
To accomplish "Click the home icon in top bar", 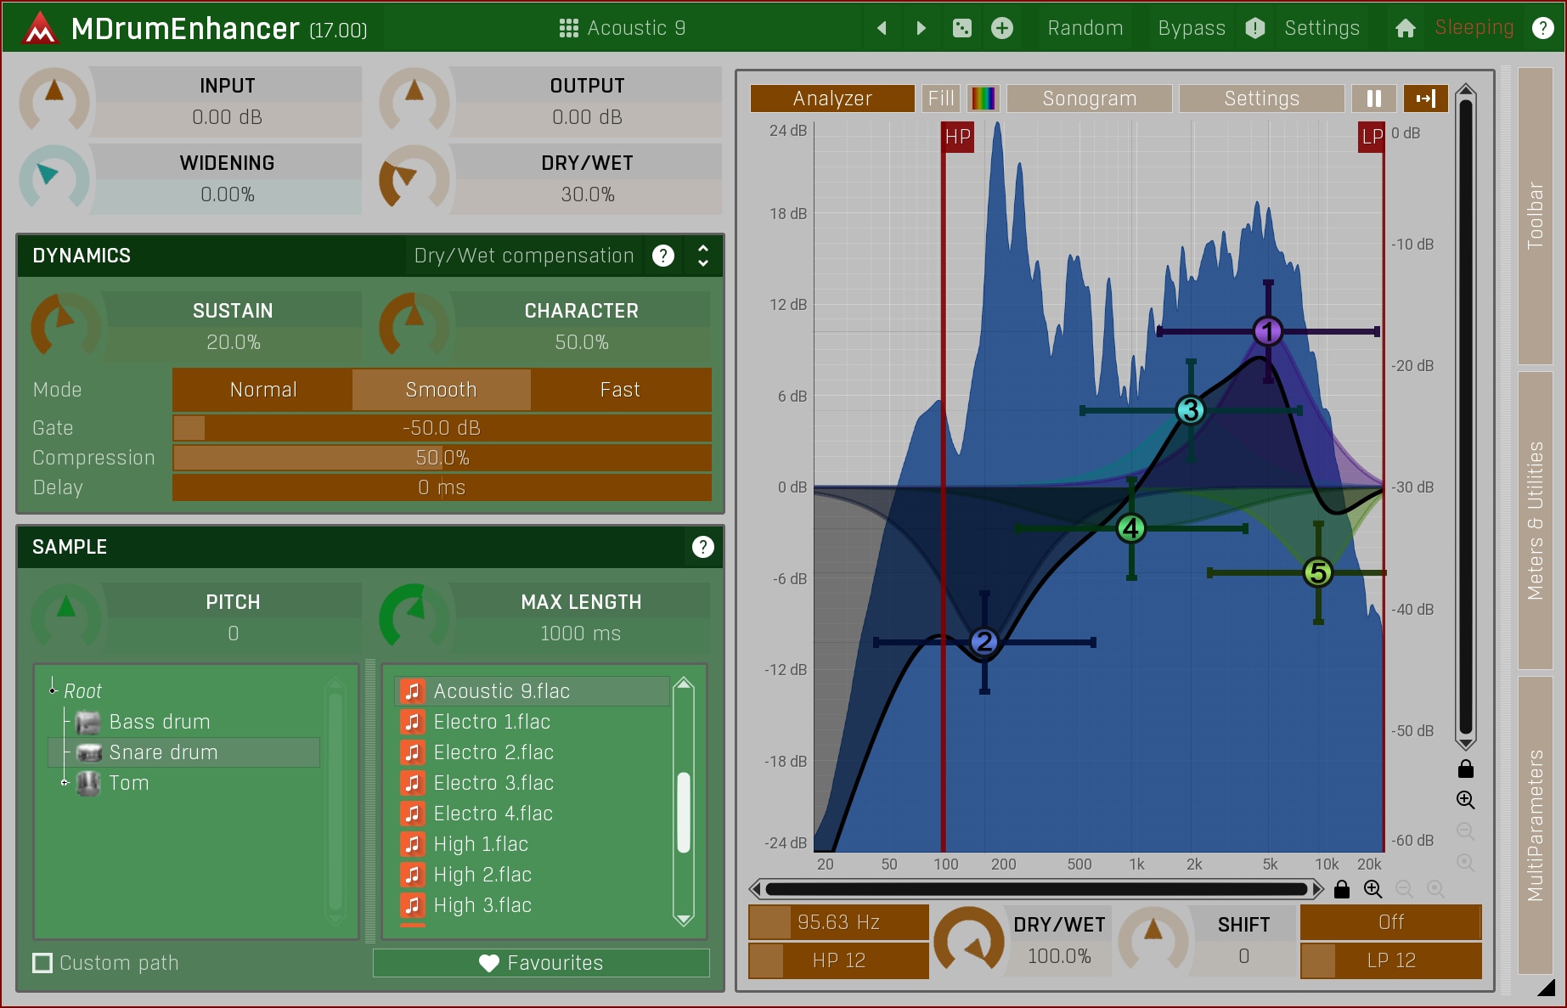I will tap(1405, 28).
